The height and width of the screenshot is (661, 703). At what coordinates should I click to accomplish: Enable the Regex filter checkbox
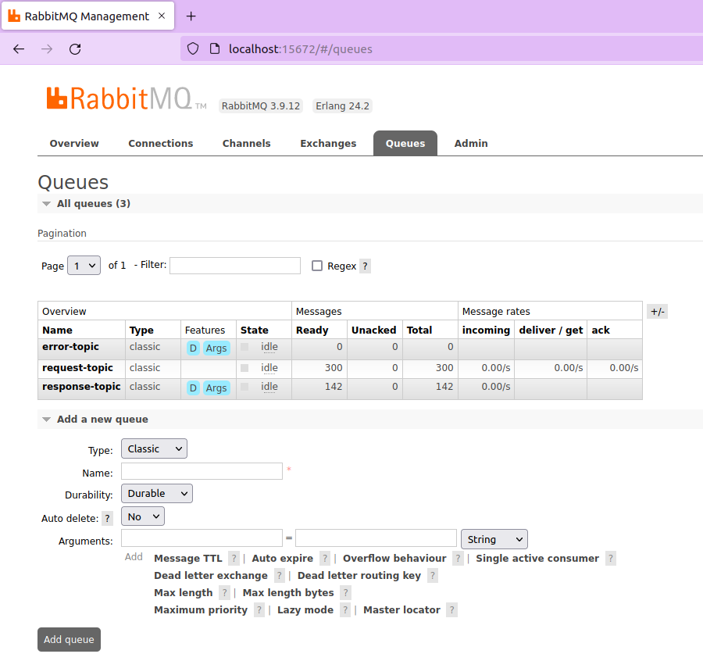click(317, 266)
